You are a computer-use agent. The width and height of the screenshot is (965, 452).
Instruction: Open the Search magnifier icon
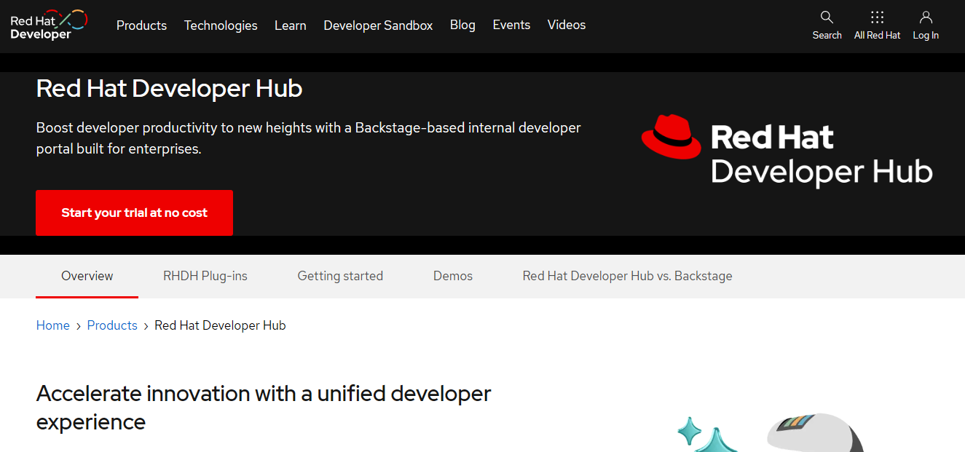(827, 17)
